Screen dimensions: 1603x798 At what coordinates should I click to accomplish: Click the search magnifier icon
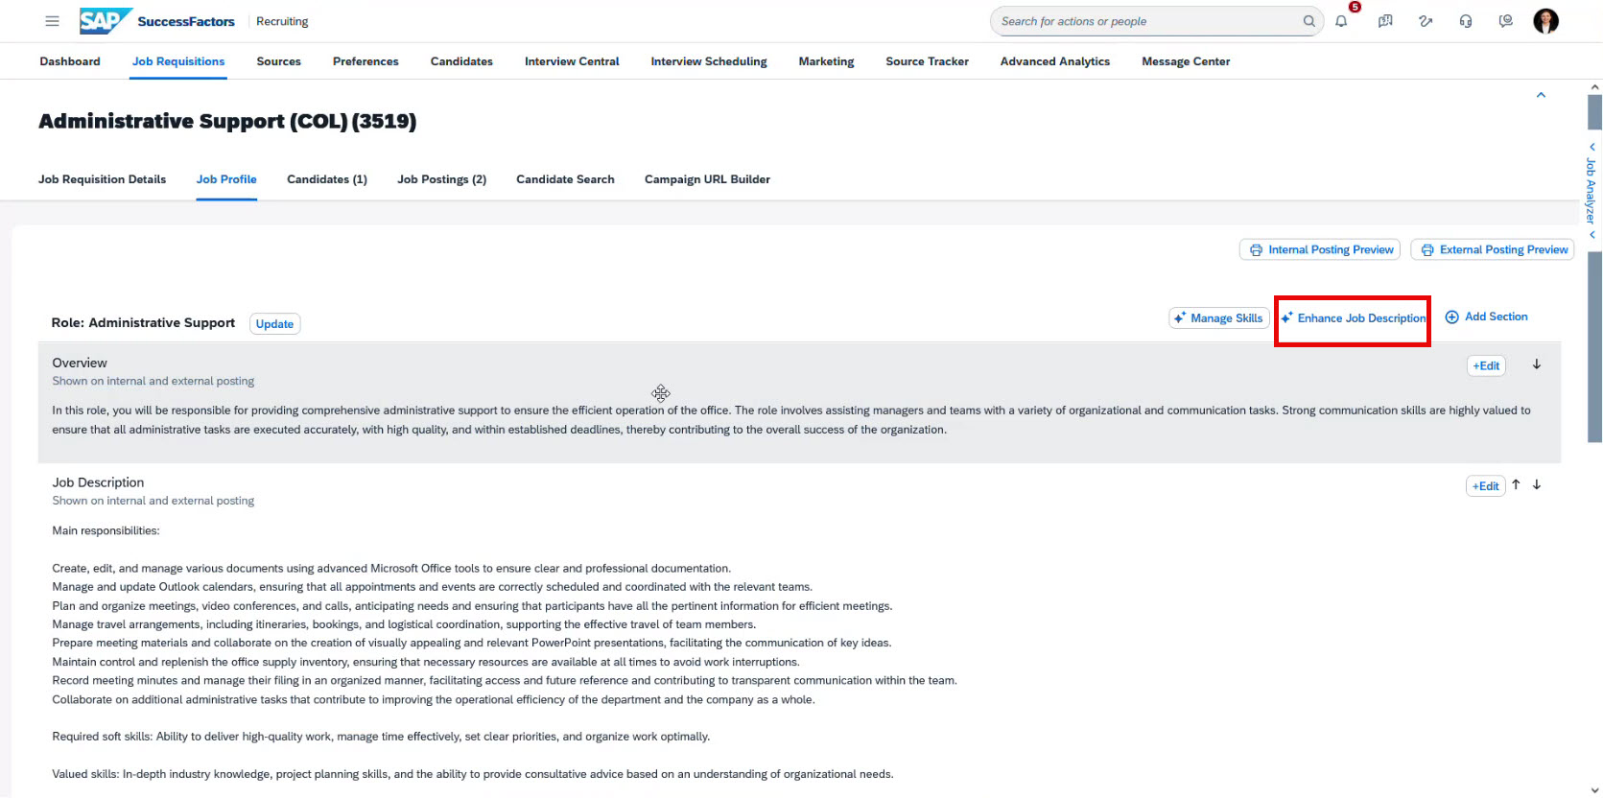coord(1309,21)
